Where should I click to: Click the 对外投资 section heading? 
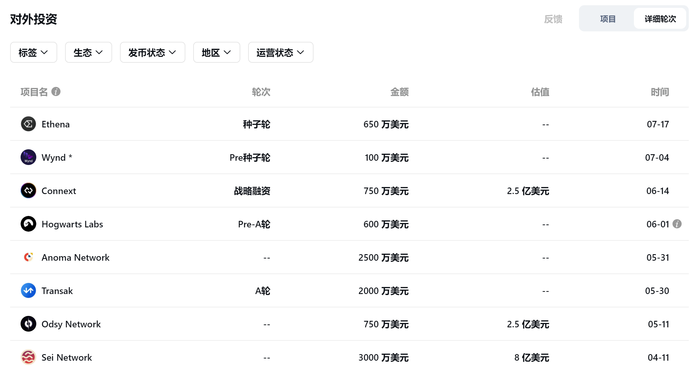coord(34,19)
